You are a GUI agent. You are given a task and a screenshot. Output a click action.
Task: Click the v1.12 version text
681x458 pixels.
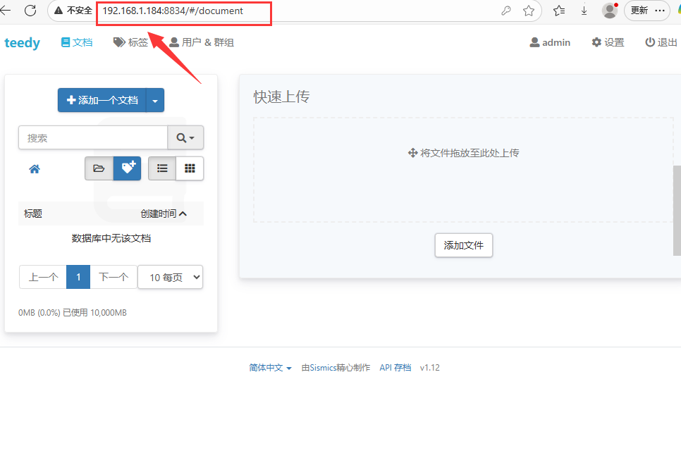pos(429,368)
